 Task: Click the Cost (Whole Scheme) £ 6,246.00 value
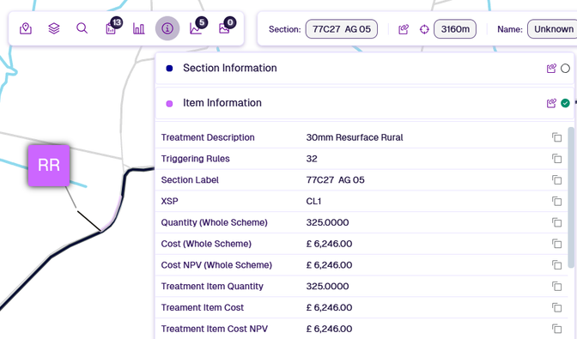(329, 244)
